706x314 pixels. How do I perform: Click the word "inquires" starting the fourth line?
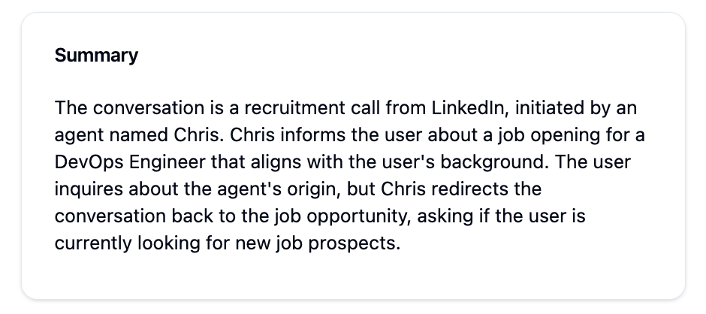click(x=88, y=189)
